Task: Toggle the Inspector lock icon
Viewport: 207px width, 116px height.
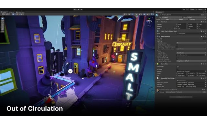Action: point(204,12)
